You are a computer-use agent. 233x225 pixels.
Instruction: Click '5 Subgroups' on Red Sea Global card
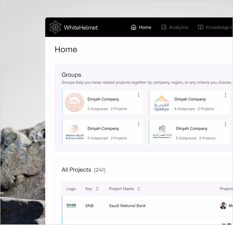coord(98,138)
